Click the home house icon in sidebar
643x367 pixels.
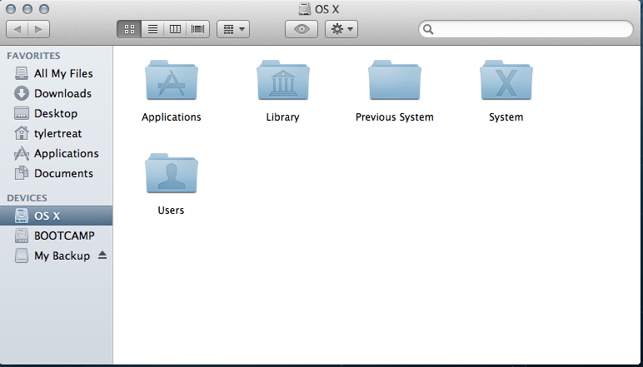click(x=22, y=133)
